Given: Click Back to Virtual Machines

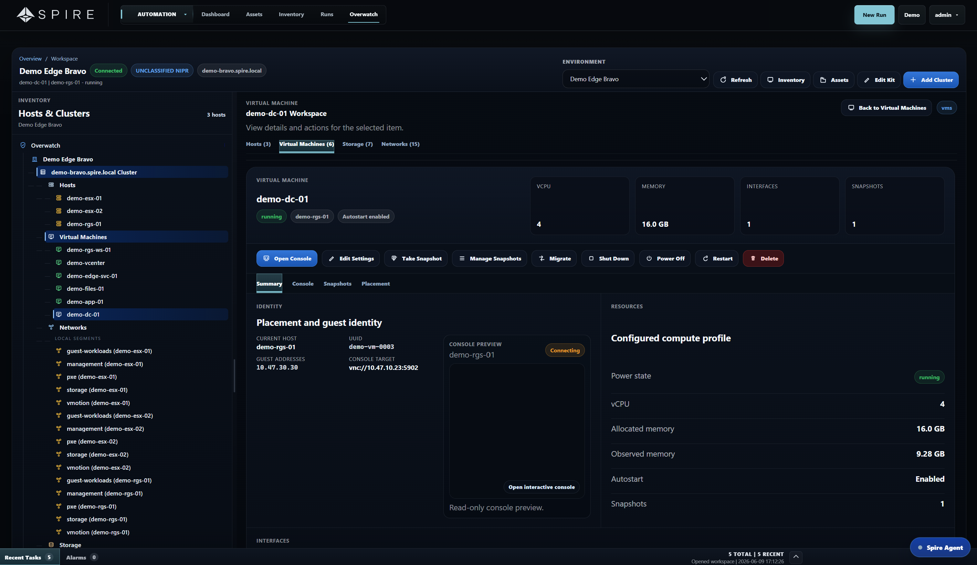Looking at the screenshot, I should (886, 108).
